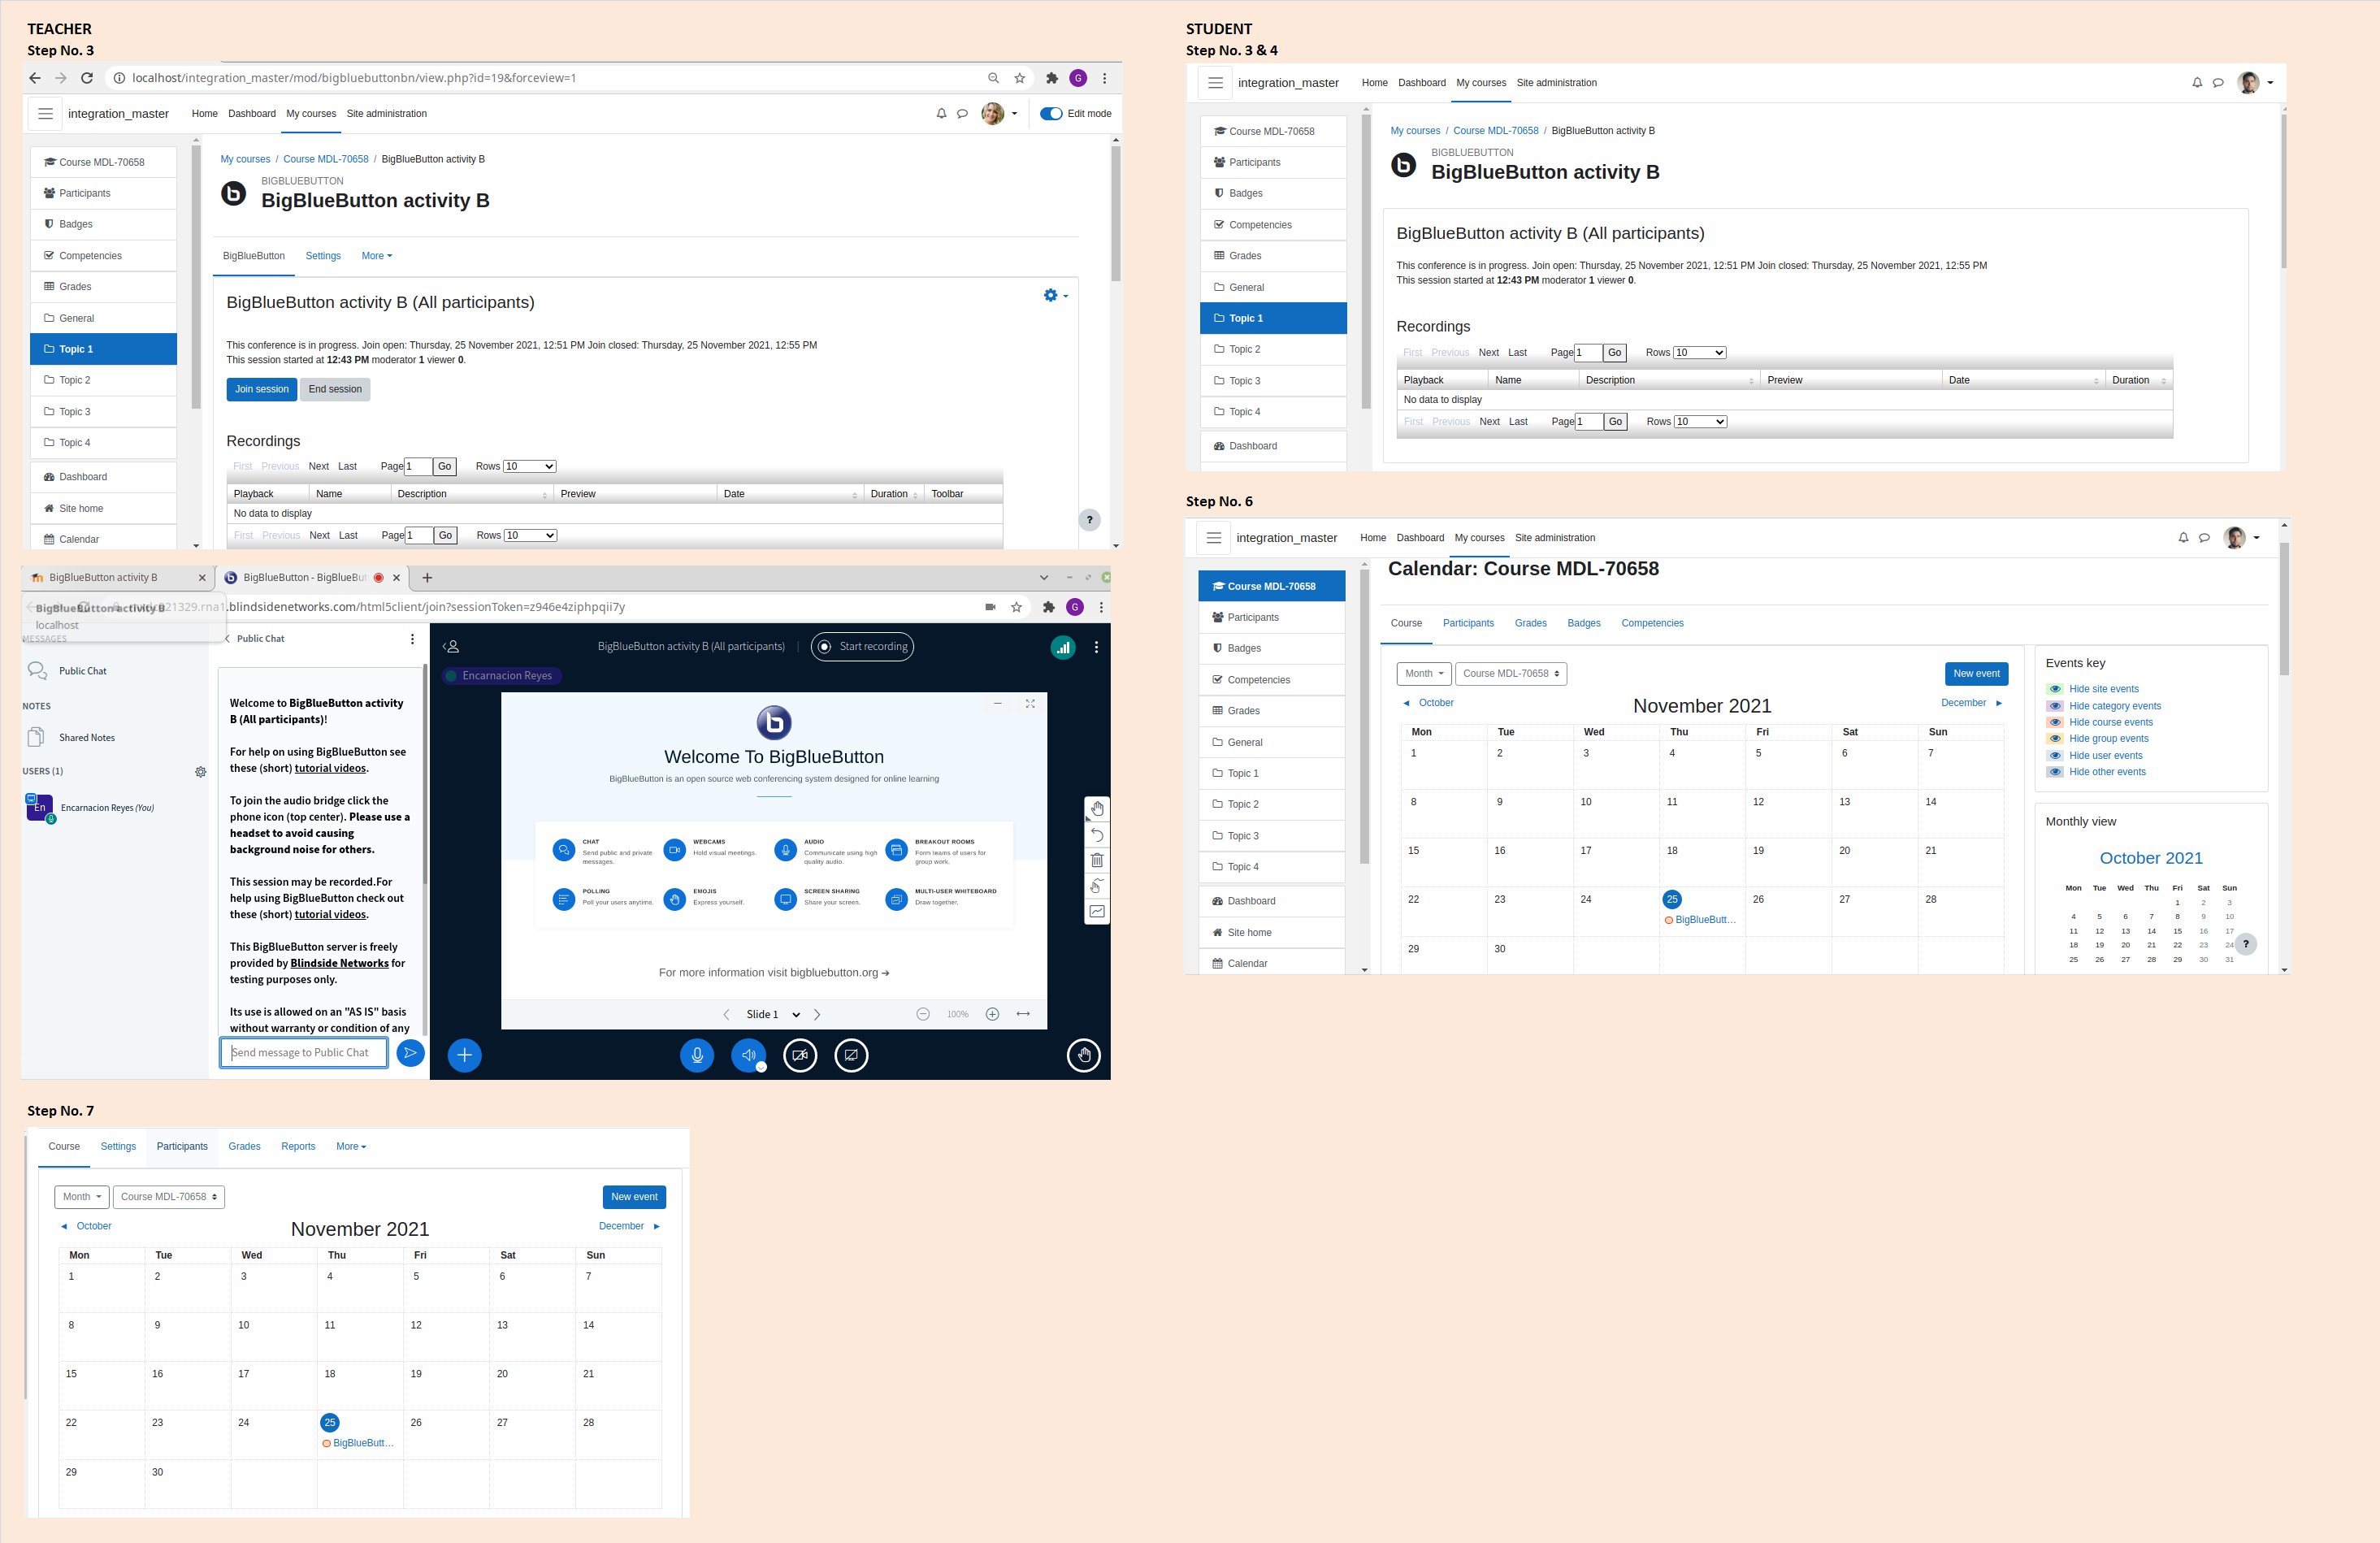The width and height of the screenshot is (2380, 1543).
Task: Go to December in Step 6 calendar
Action: tap(1972, 703)
